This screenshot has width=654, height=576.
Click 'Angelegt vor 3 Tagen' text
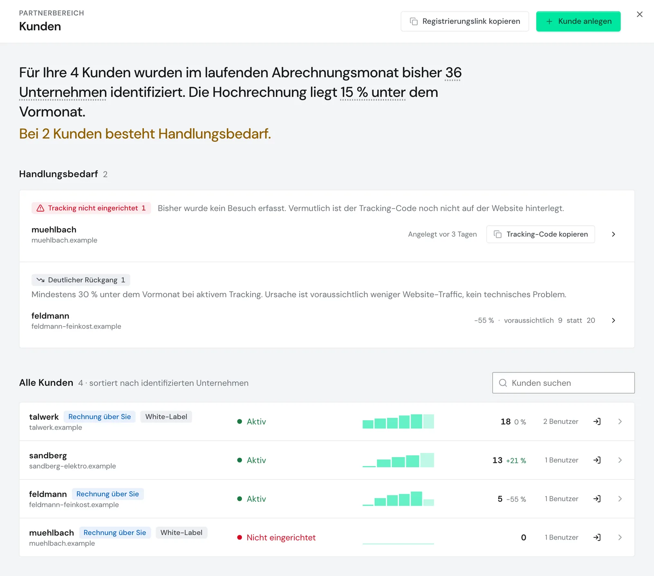click(442, 234)
